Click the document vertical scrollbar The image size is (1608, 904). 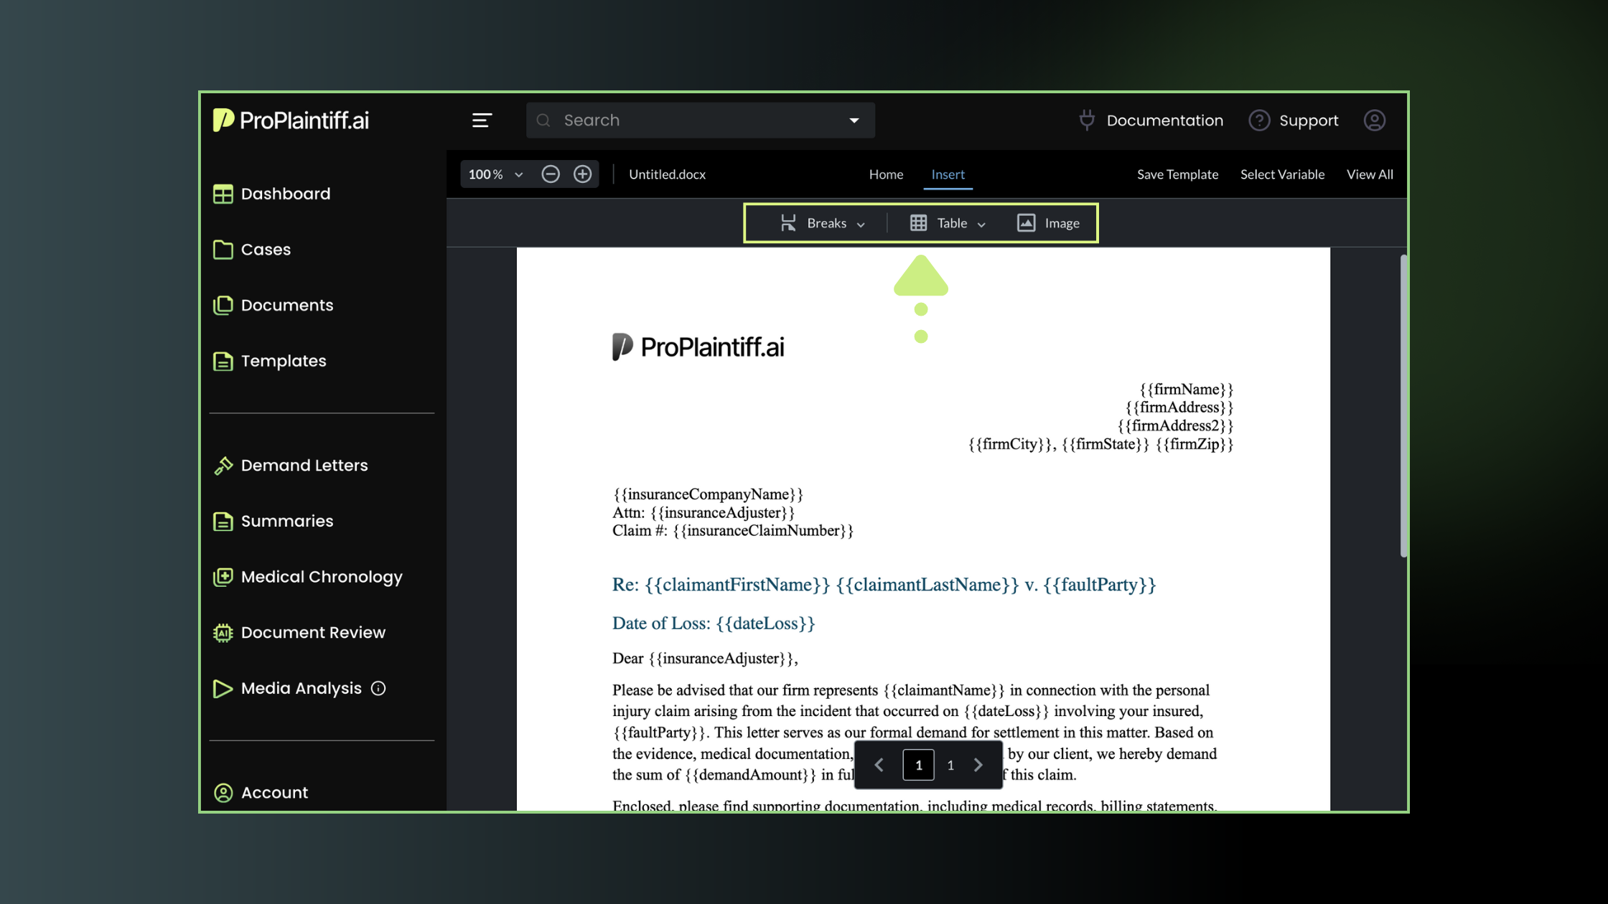click(x=1403, y=405)
